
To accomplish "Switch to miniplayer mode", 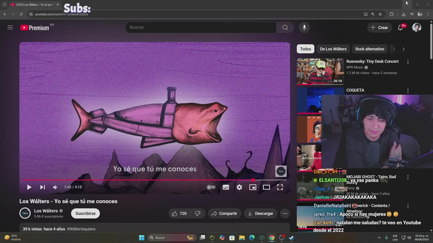I will (253, 187).
